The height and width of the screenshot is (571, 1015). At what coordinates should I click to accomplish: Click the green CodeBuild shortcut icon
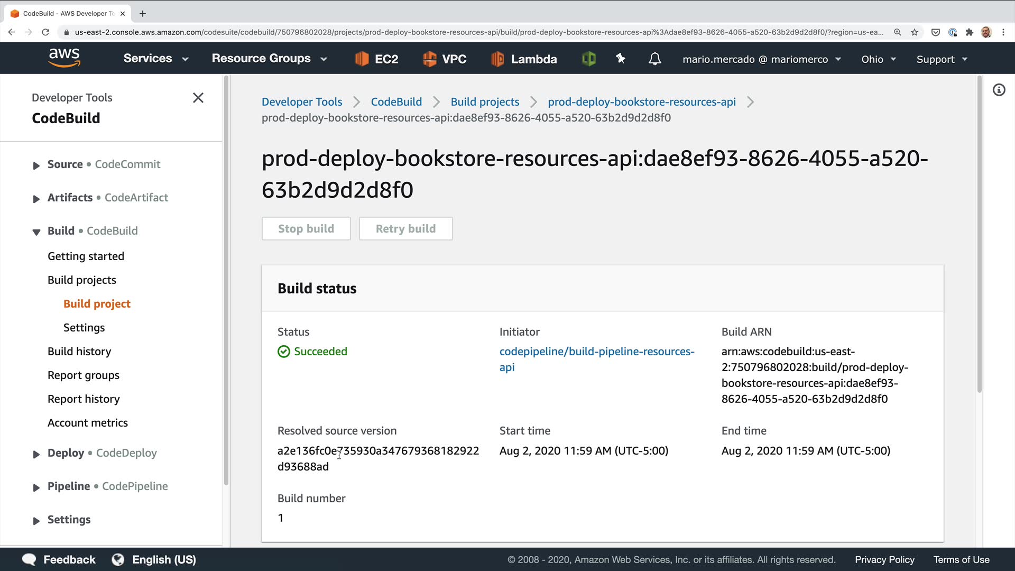tap(588, 59)
